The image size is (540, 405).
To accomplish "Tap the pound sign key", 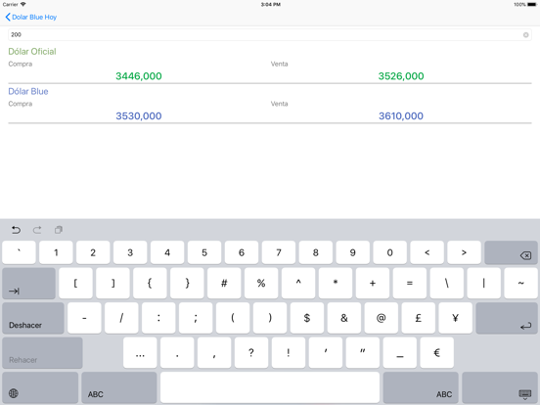I will point(418,318).
